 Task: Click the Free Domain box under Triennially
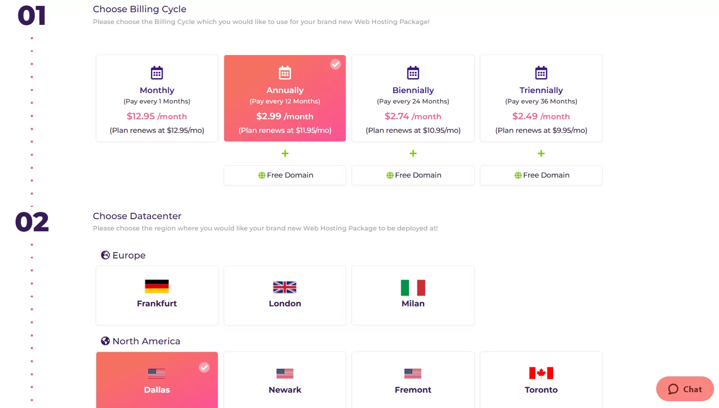tap(541, 175)
